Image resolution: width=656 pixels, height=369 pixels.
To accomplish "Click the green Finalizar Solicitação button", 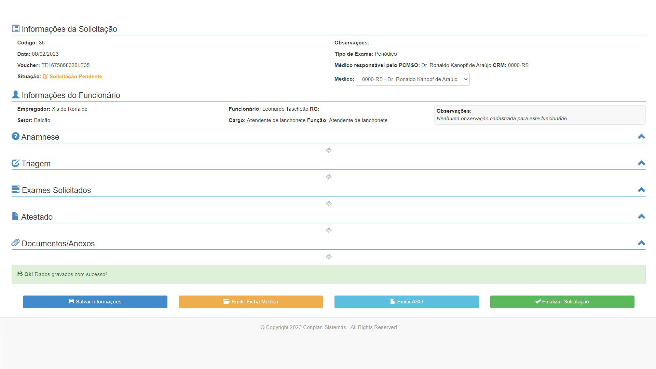I will 562,302.
